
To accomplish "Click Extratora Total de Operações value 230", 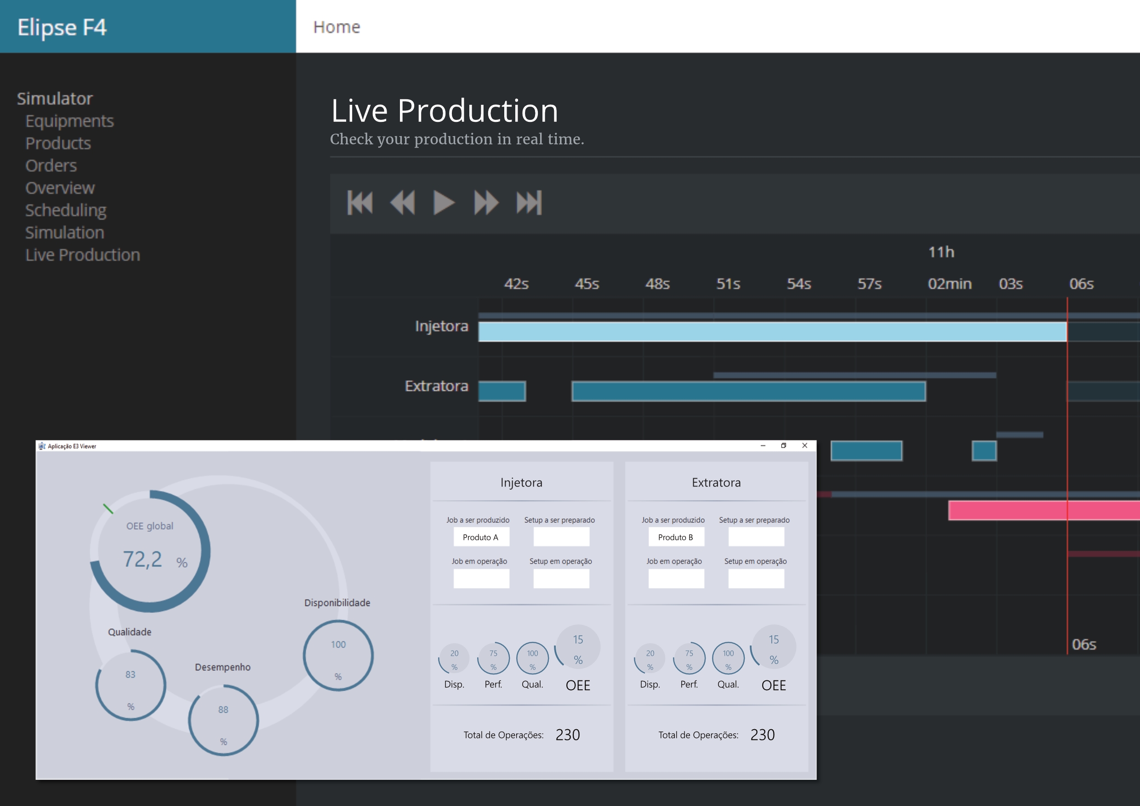I will click(x=762, y=734).
